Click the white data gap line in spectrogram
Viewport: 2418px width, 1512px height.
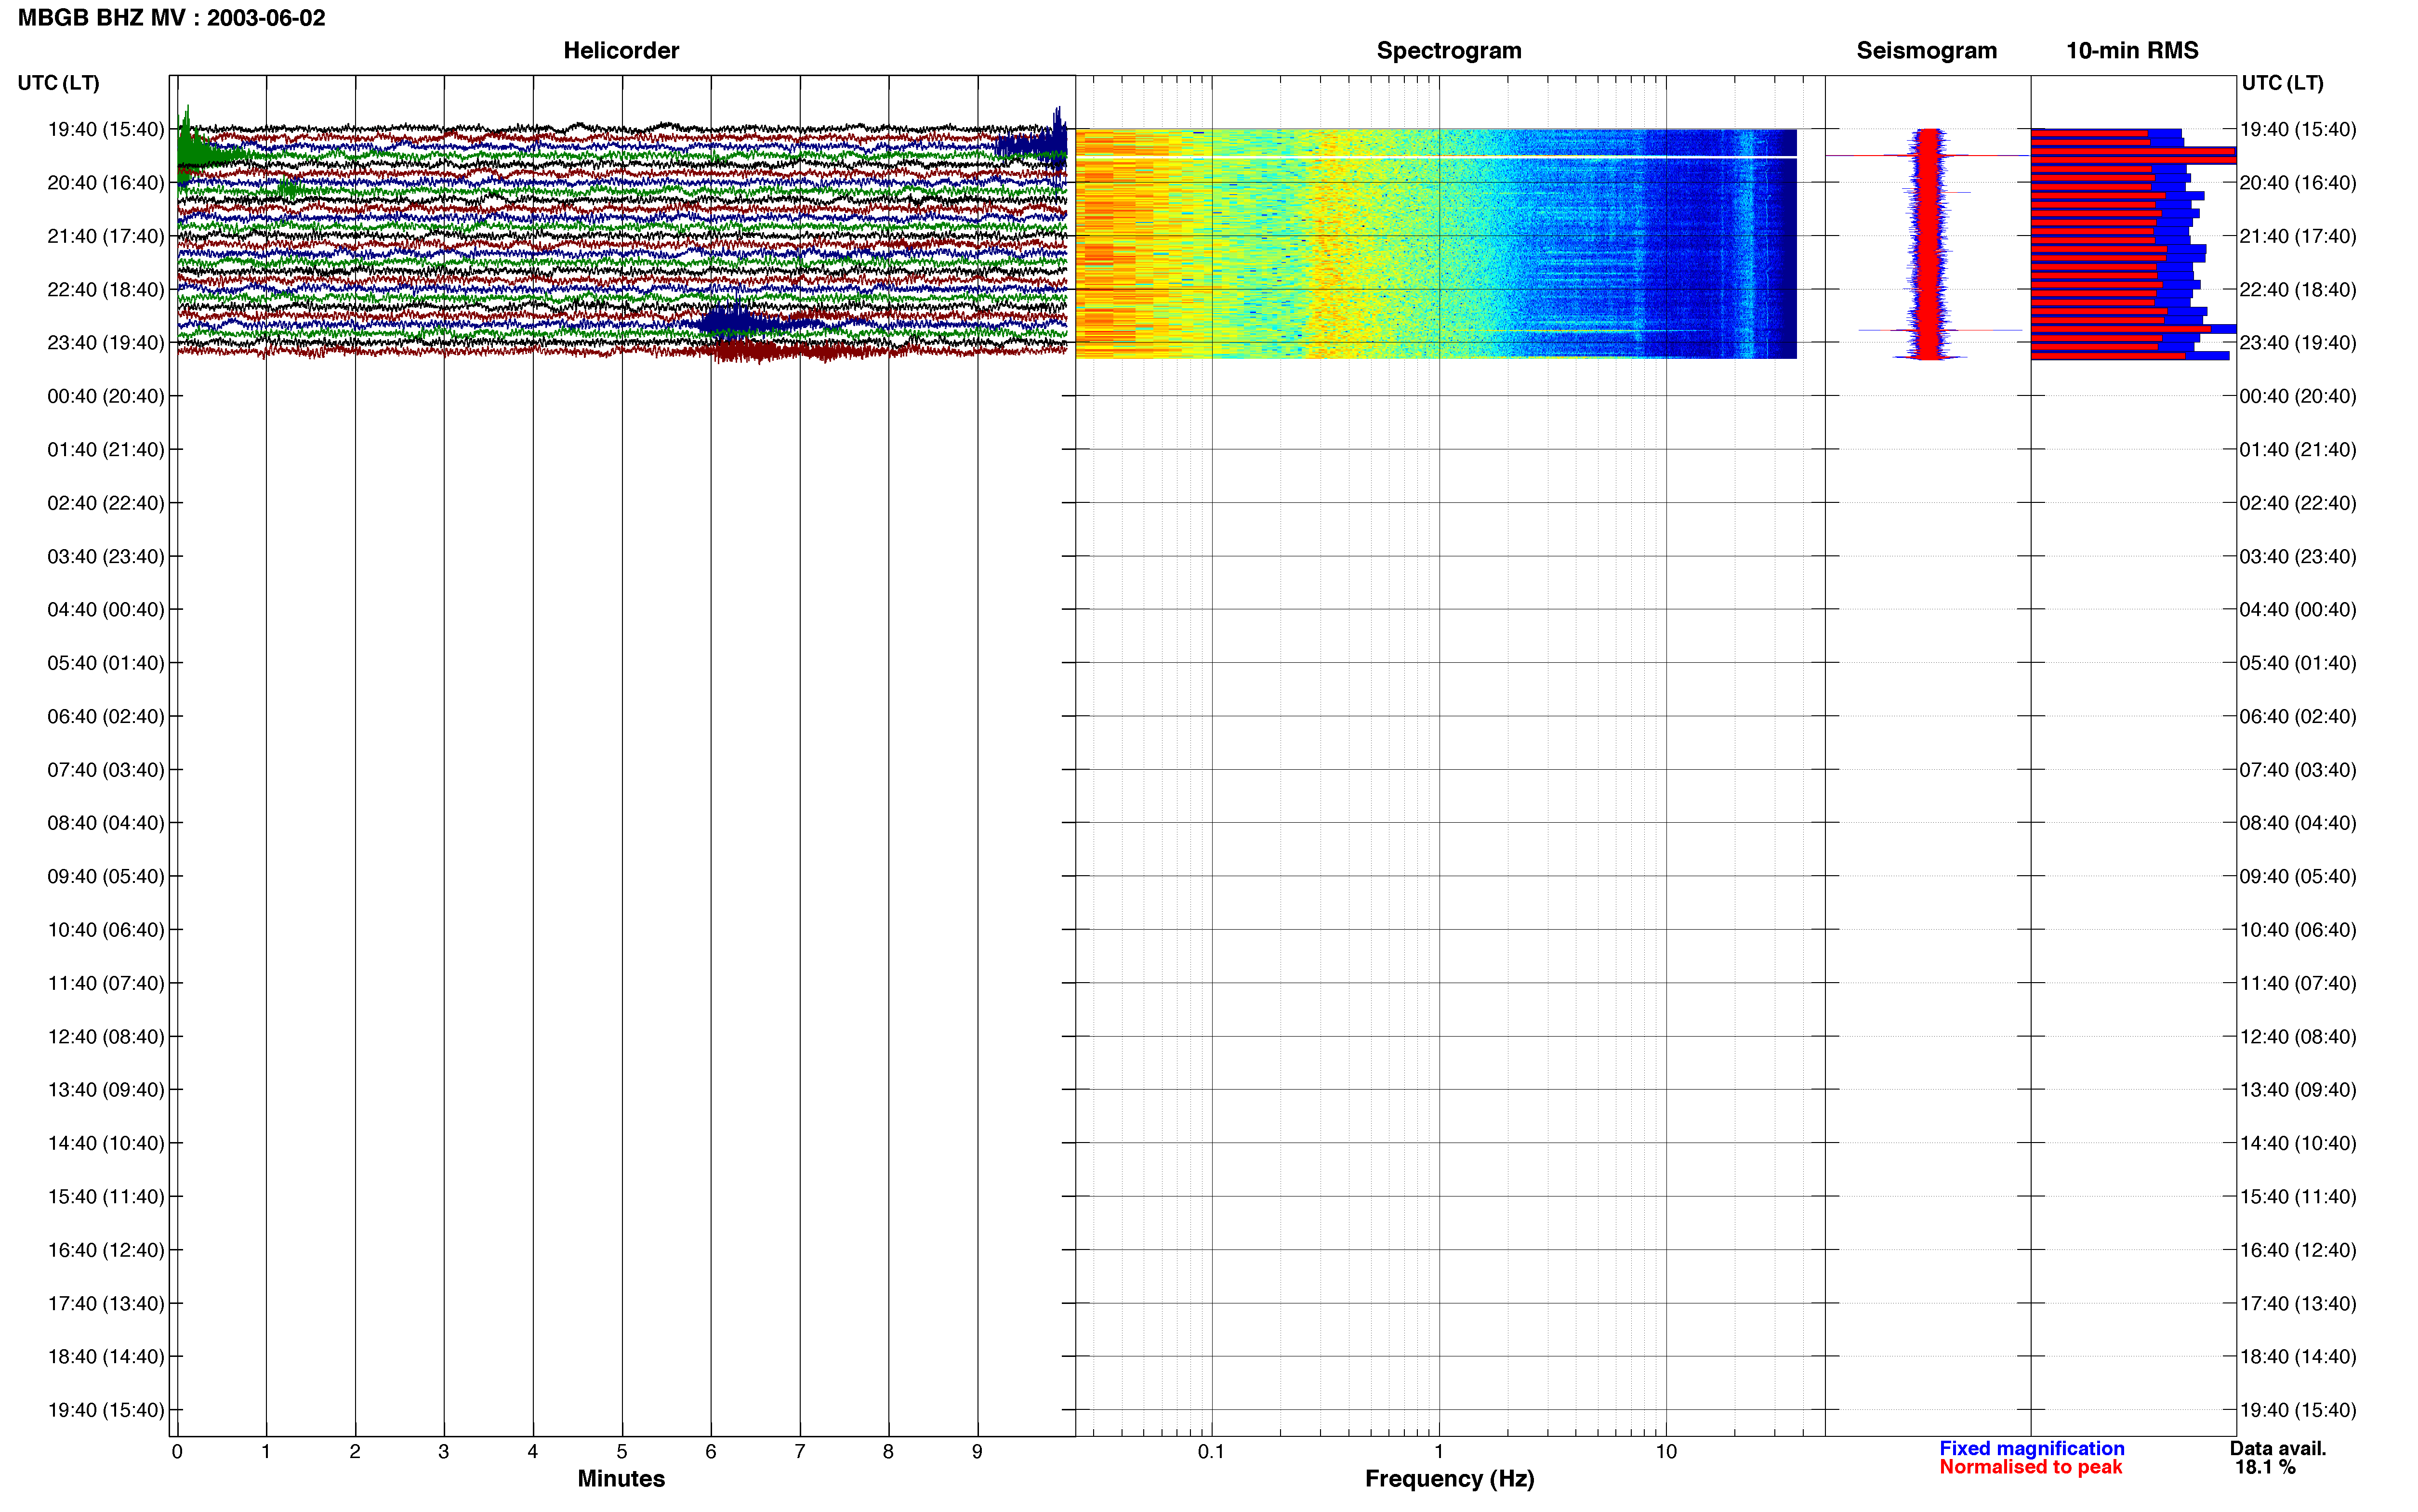pos(1436,157)
